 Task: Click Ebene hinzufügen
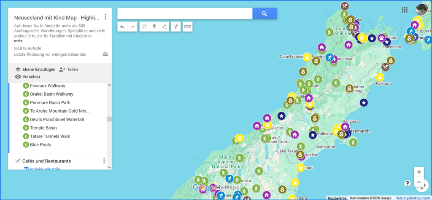35,70
